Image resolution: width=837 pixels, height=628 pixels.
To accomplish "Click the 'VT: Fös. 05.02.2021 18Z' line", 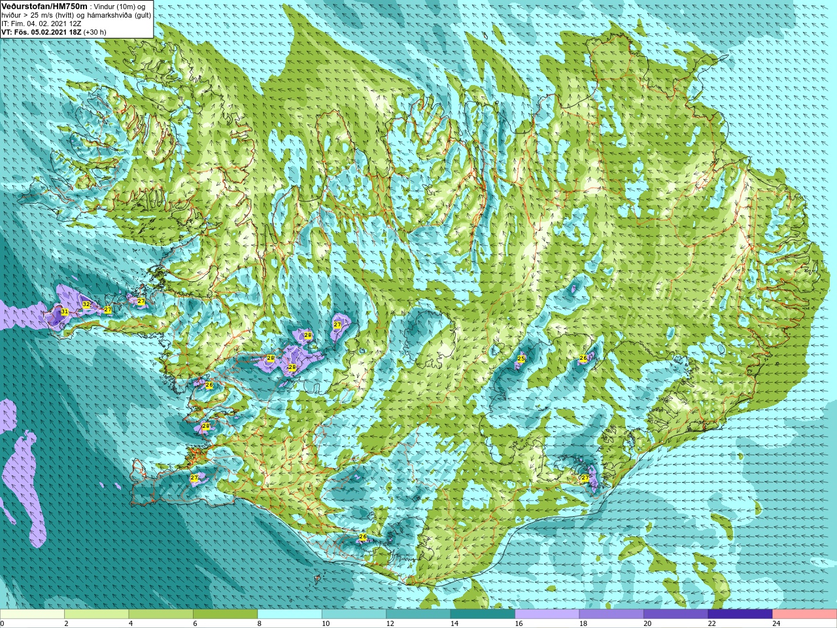I will click(x=41, y=31).
